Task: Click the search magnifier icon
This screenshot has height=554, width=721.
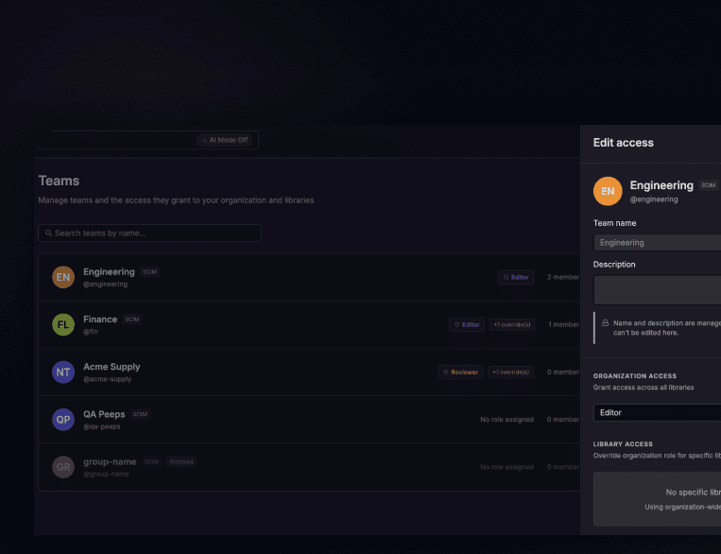Action: 48,234
